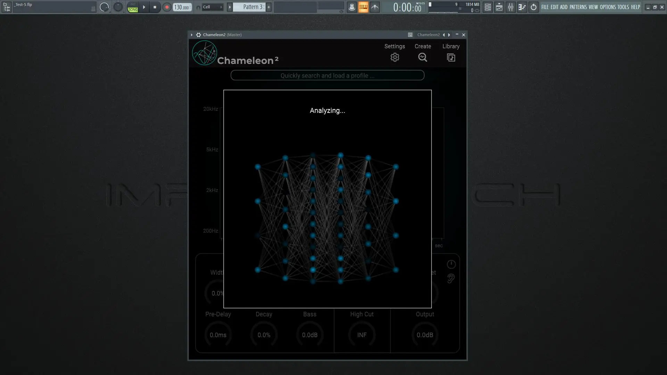
Task: Toggle typing keyboard to piano
Action: 363,7
